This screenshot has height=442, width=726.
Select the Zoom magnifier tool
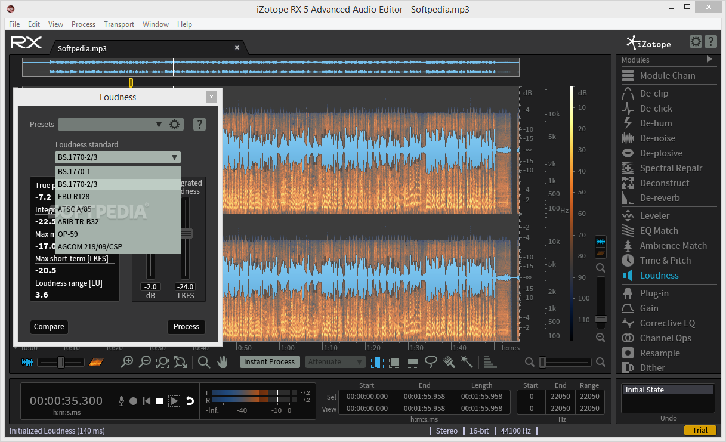tap(204, 361)
